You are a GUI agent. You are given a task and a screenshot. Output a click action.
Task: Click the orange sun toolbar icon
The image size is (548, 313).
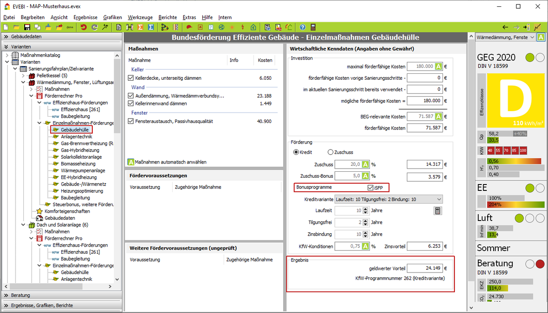click(232, 27)
